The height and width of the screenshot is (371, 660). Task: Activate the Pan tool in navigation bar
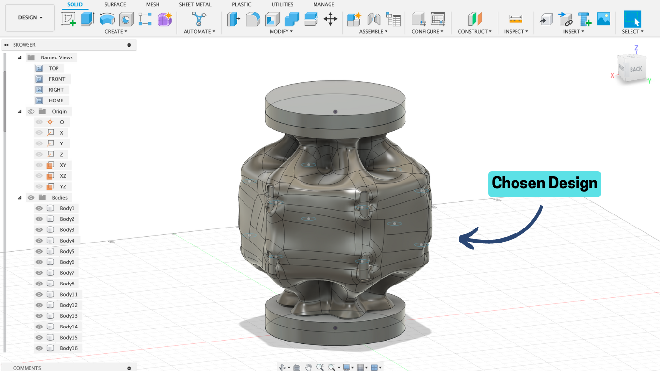tap(309, 367)
